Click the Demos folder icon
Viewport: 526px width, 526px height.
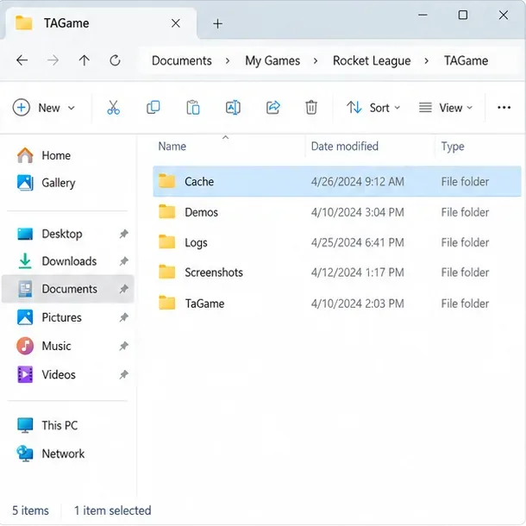[167, 211]
